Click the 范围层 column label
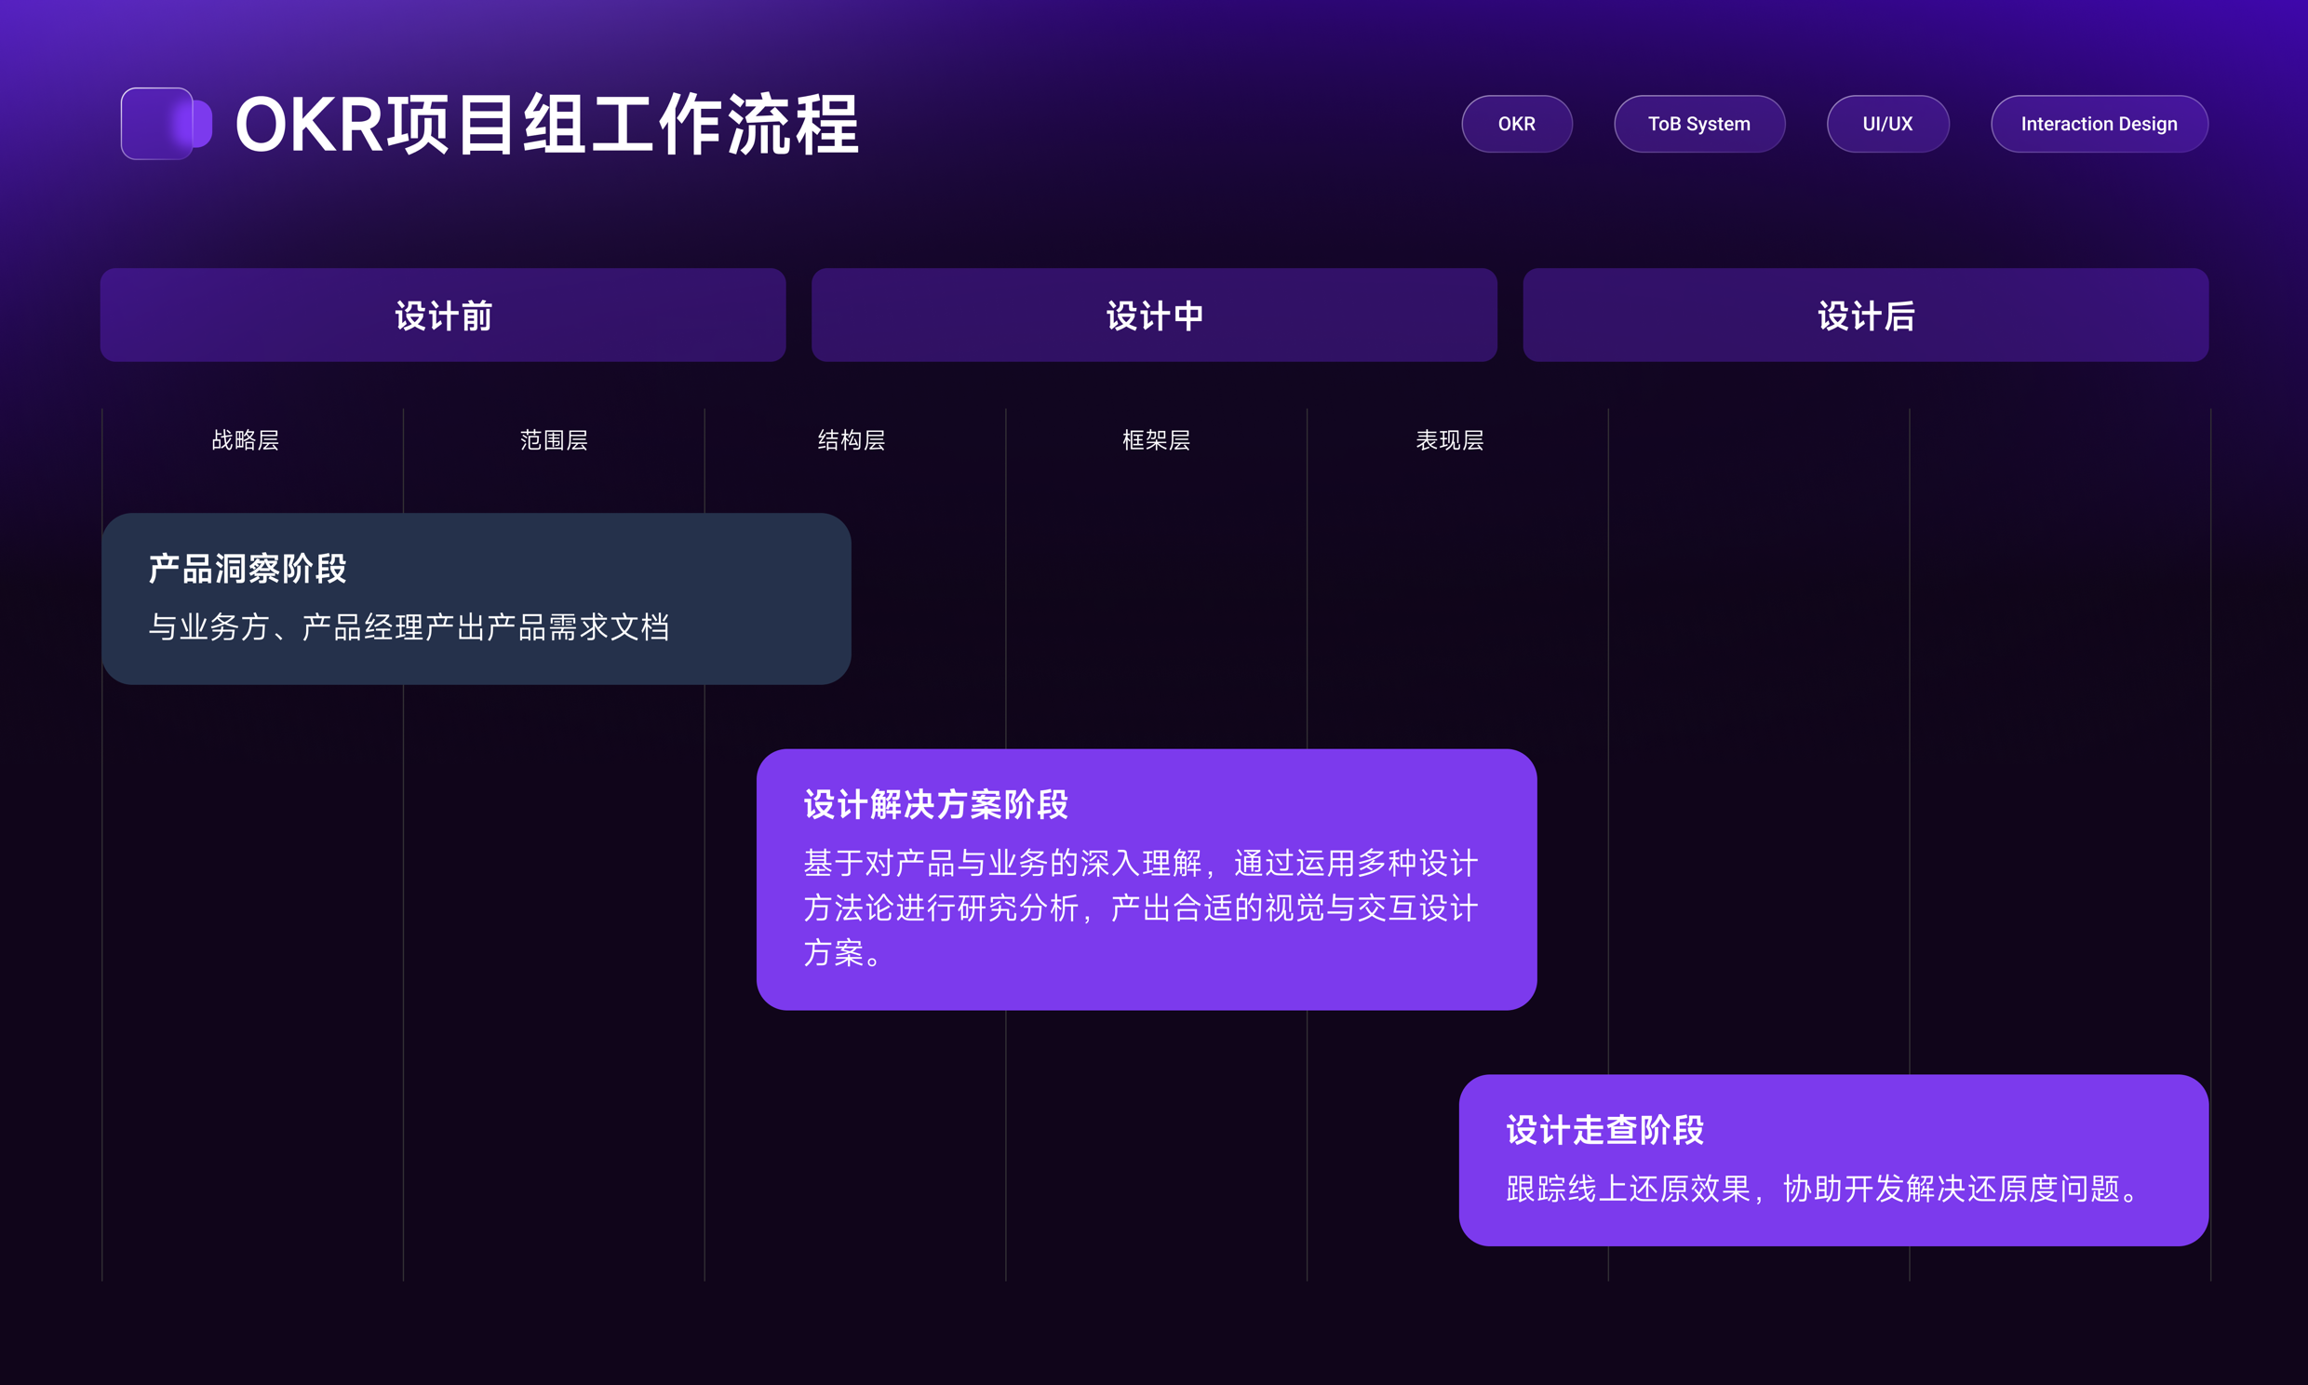 pyautogui.click(x=554, y=440)
